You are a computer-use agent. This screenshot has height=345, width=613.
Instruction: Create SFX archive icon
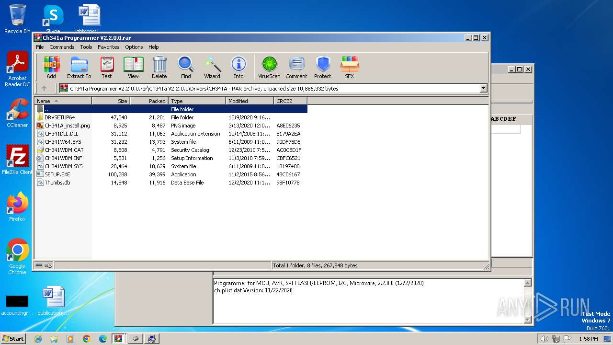350,68
